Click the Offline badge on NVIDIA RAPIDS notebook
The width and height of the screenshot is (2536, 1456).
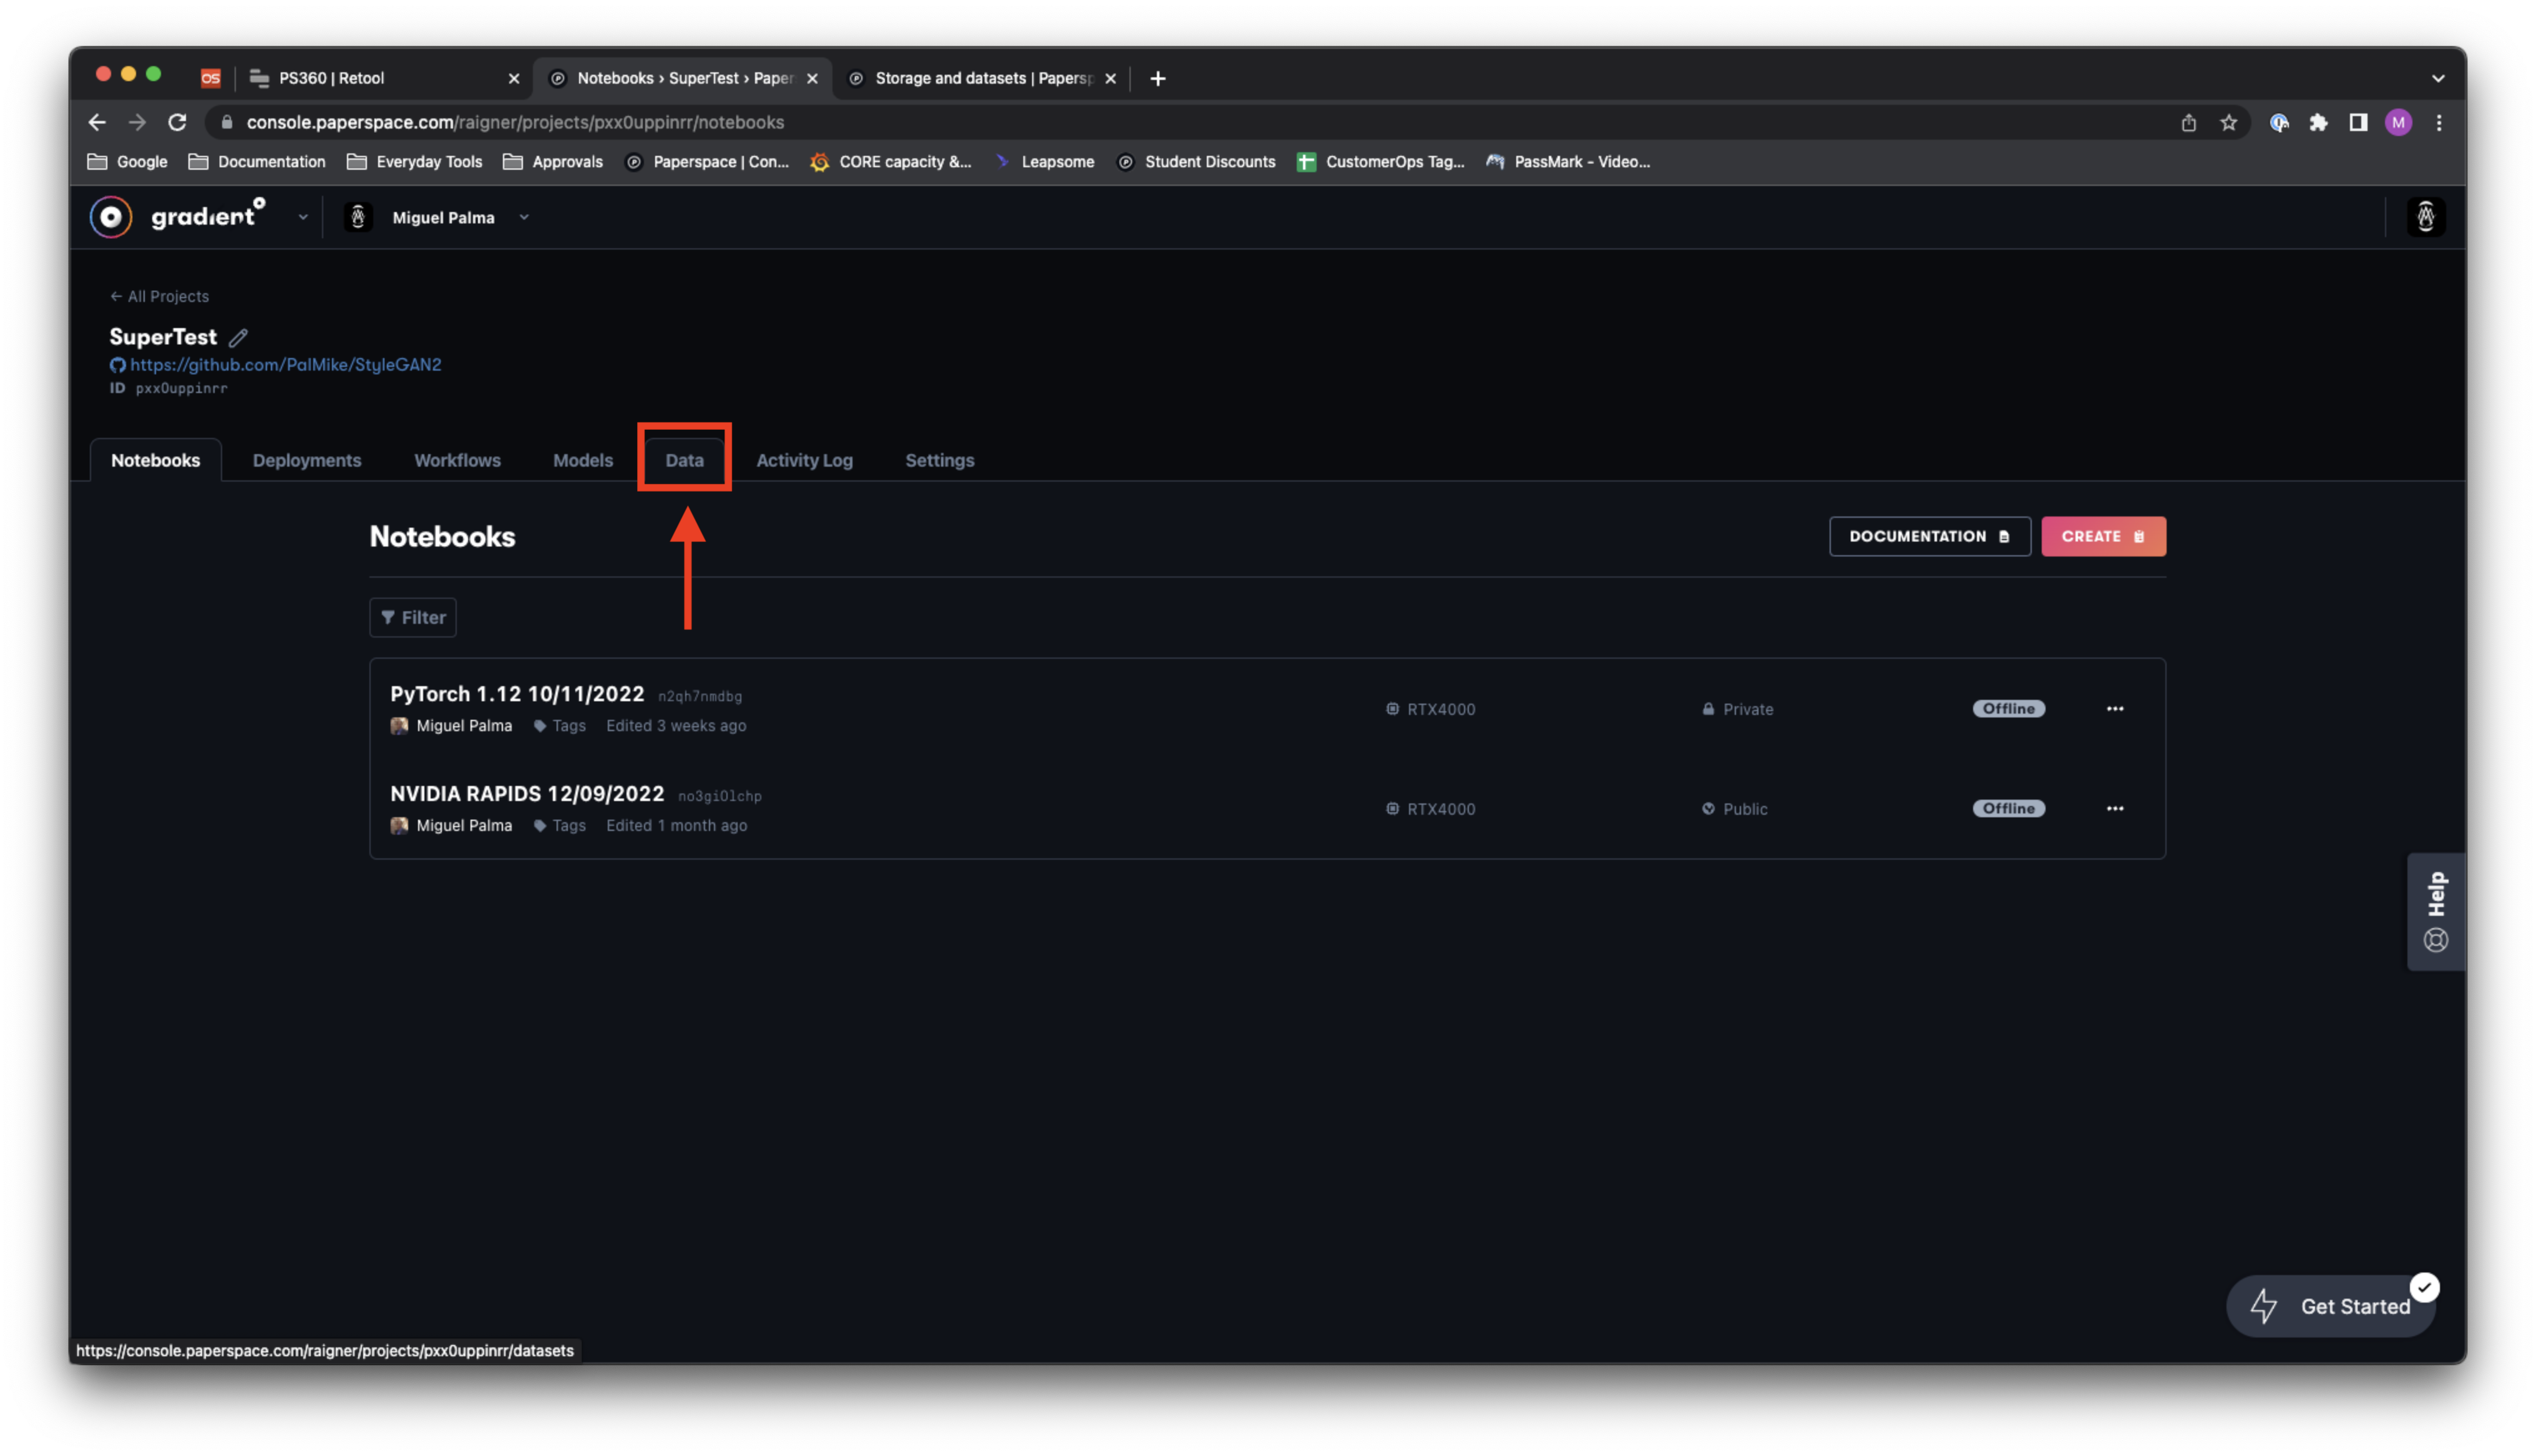2008,809
